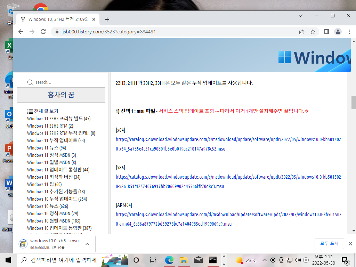The width and height of the screenshot is (356, 267).
Task: Close the Windows 10 21H2 tab
Action: coord(94,19)
